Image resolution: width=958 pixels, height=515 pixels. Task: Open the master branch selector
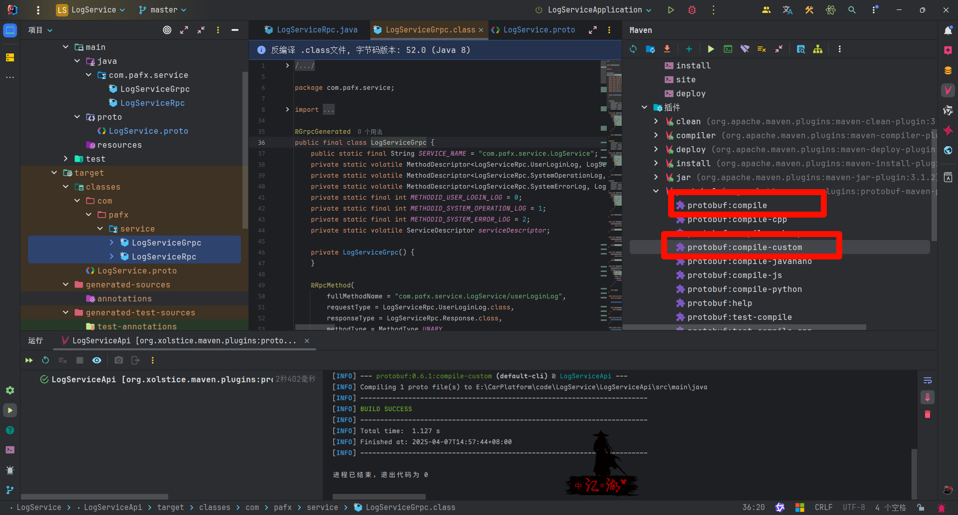pos(163,10)
